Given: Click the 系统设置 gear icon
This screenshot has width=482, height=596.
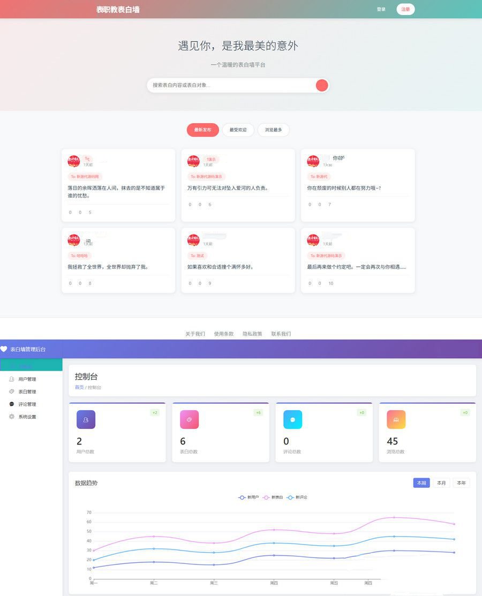Looking at the screenshot, I should tap(12, 417).
